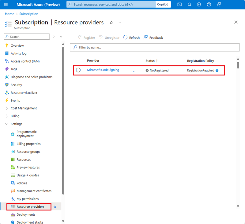Open the Microsoft.CodeSigning provider link

(x=103, y=70)
